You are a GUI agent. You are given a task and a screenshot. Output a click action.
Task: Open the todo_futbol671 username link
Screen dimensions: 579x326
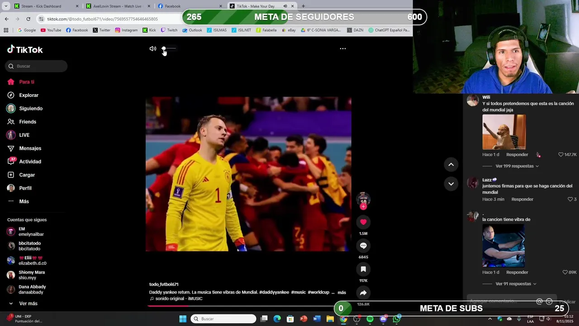pyautogui.click(x=164, y=284)
